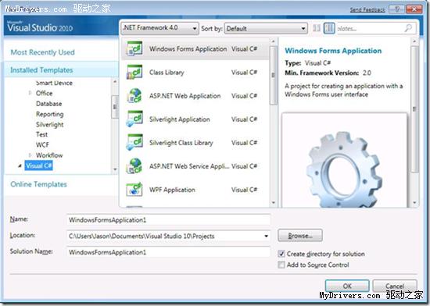
Task: Select Silverlight Class Library template name
Action: pyautogui.click(x=181, y=143)
